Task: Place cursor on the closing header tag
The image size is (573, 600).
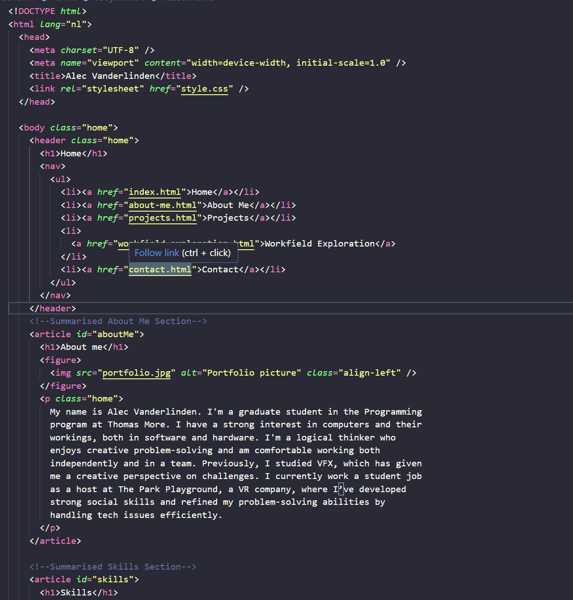Action: click(53, 309)
